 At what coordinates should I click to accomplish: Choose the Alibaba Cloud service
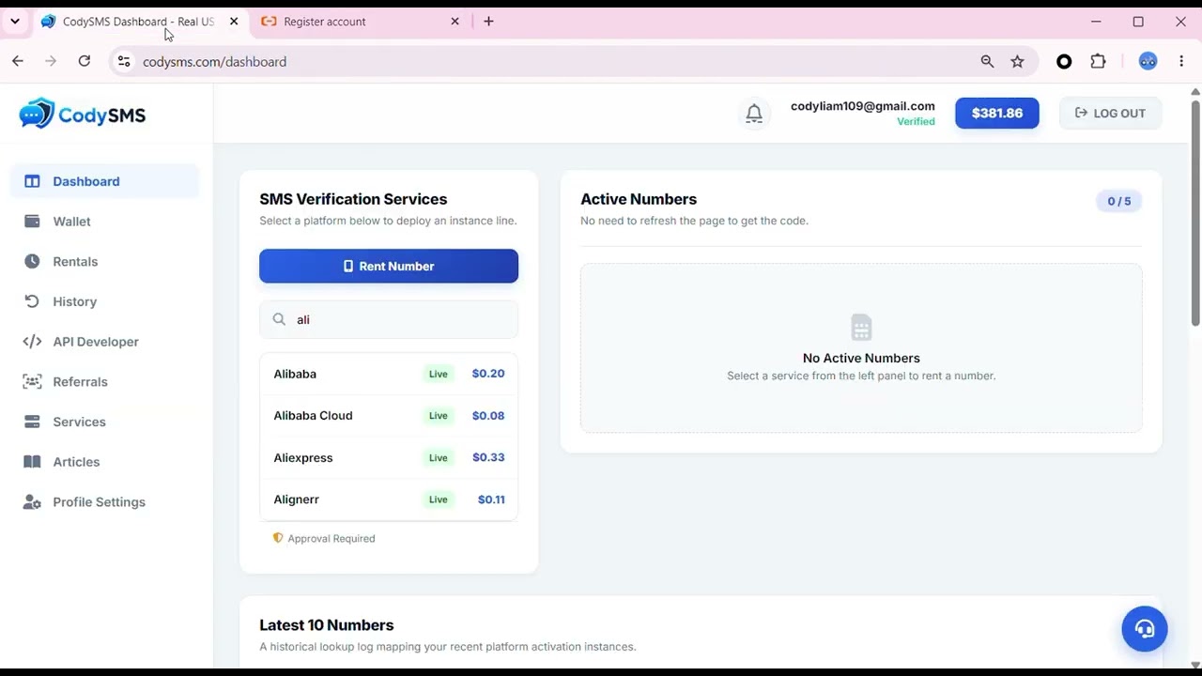click(x=389, y=415)
